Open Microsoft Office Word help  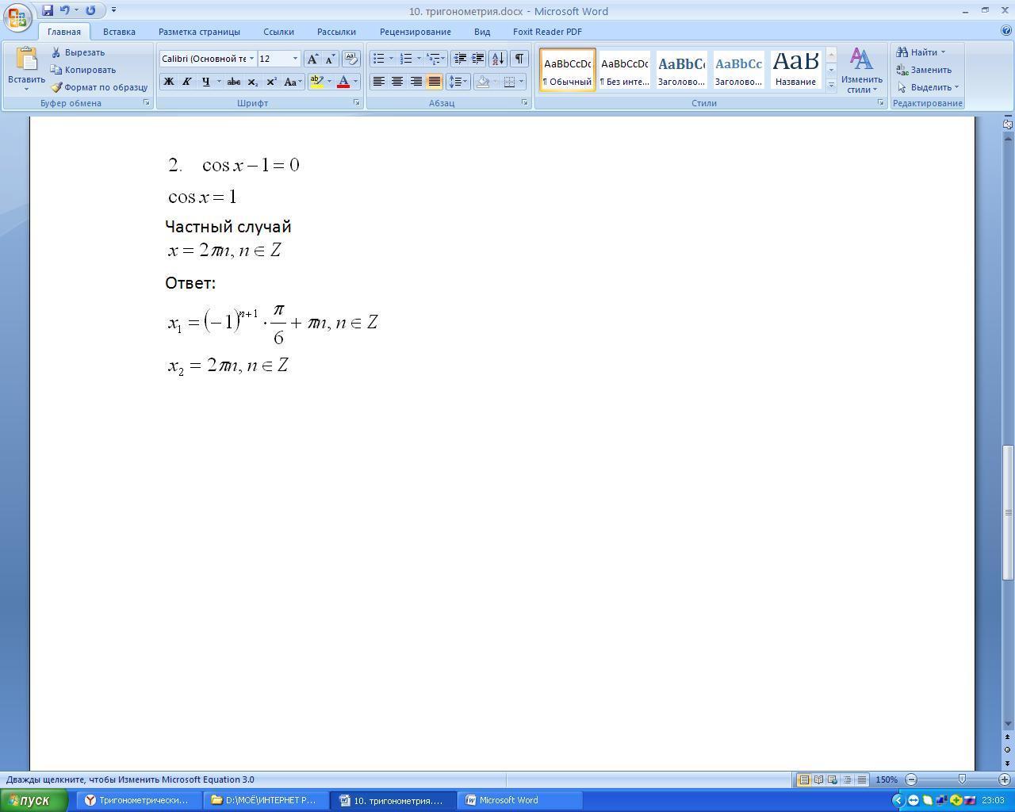pyautogui.click(x=1006, y=31)
